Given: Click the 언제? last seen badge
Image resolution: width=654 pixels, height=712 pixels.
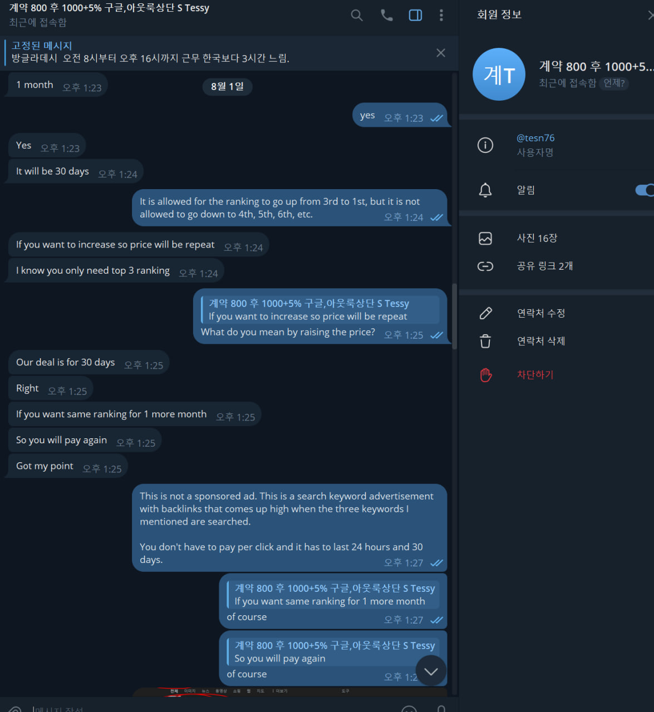Looking at the screenshot, I should coord(614,83).
